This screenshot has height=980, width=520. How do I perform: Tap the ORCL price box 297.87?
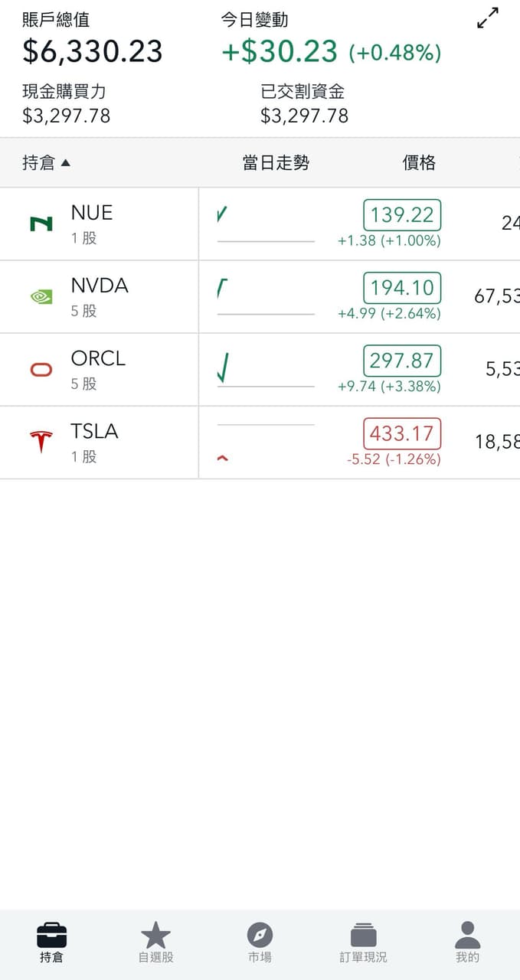point(402,361)
